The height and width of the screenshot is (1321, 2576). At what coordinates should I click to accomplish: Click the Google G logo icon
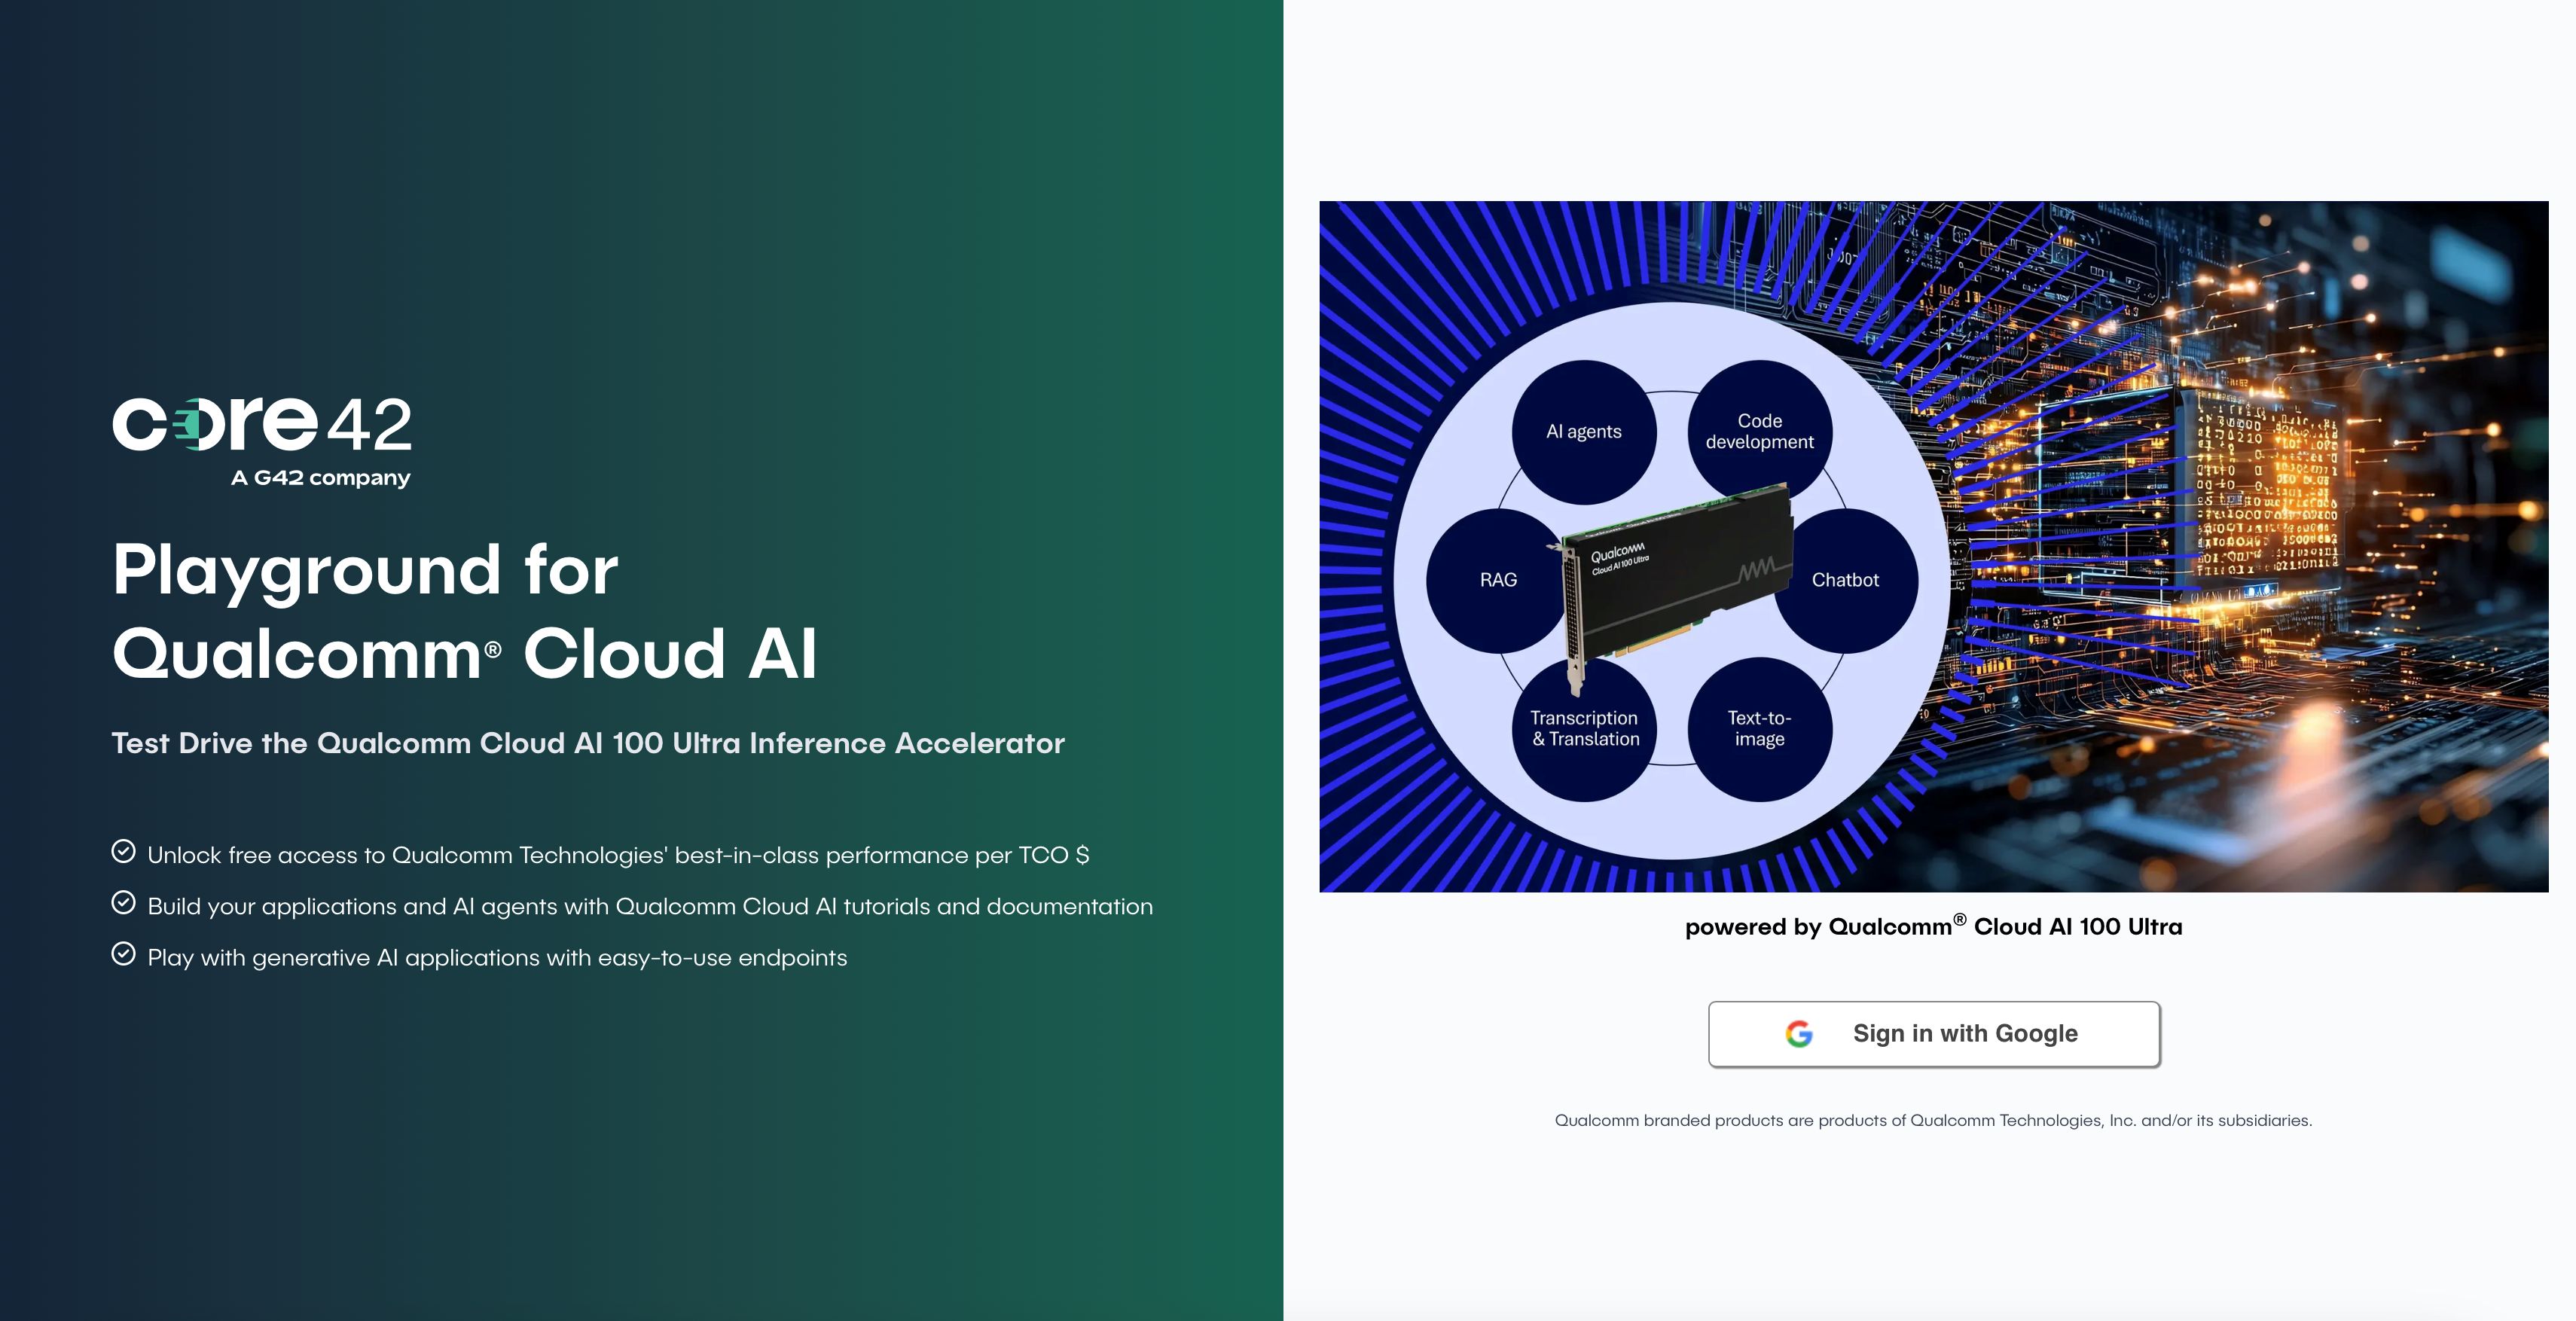click(1799, 1034)
